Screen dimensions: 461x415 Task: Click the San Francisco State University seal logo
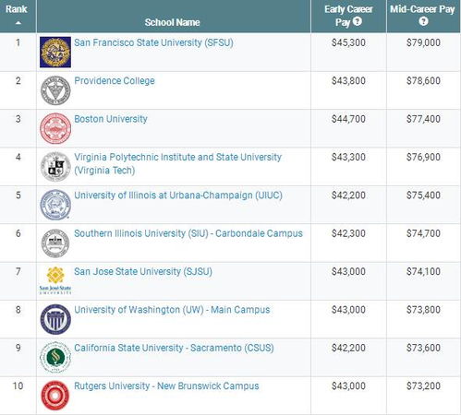55,52
